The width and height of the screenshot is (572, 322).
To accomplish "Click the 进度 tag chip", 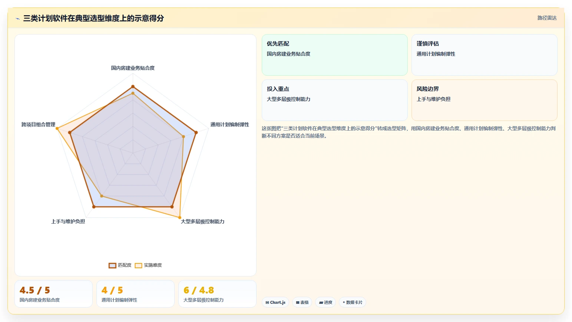I will [325, 302].
